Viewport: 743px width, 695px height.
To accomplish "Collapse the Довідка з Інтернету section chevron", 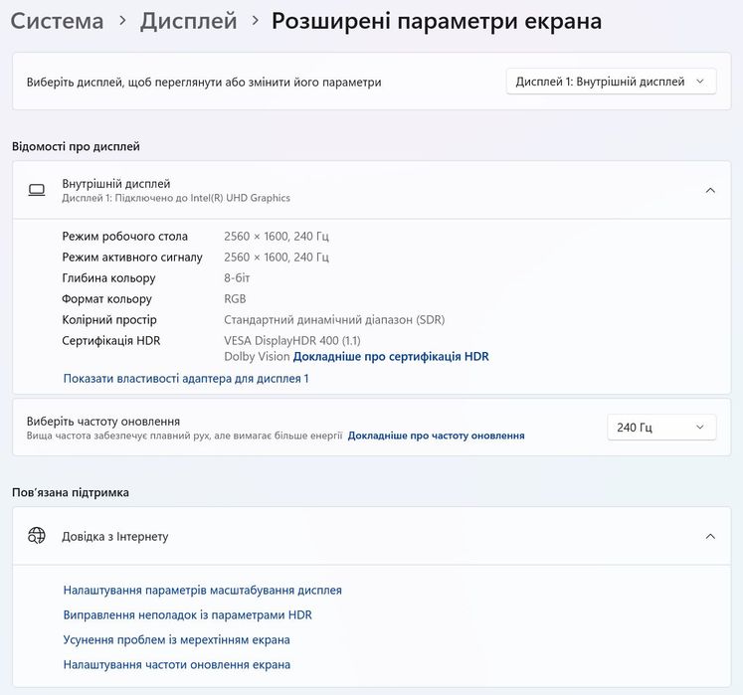I will click(x=709, y=536).
